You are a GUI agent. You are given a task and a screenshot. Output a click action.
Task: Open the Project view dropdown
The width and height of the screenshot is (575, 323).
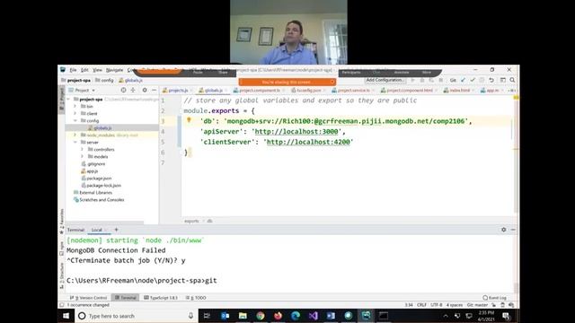(x=84, y=90)
